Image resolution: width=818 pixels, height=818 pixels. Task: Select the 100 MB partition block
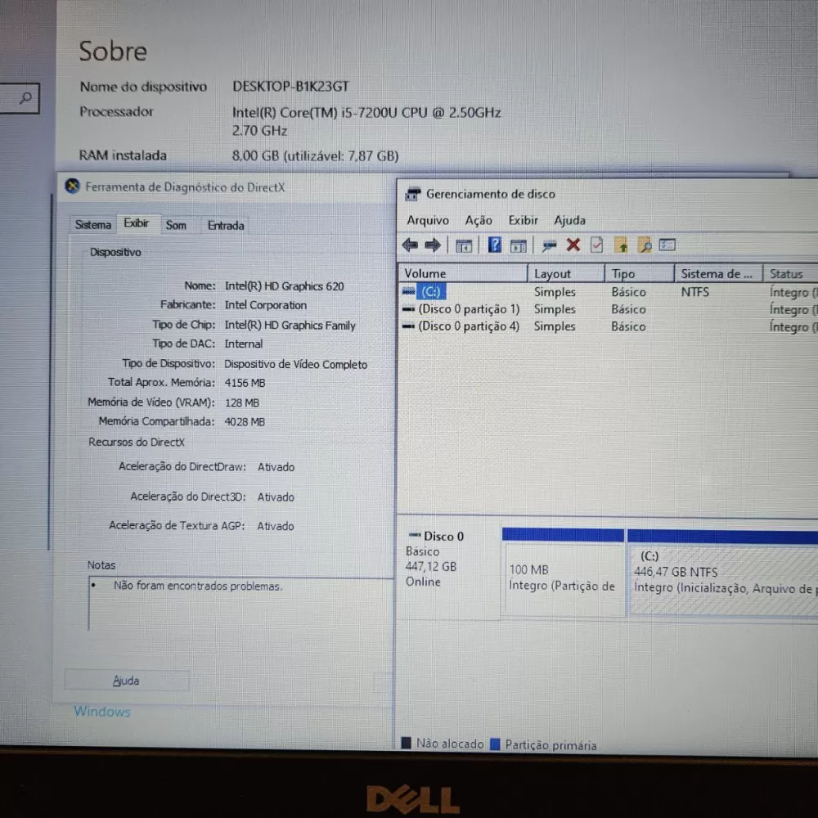pos(563,572)
